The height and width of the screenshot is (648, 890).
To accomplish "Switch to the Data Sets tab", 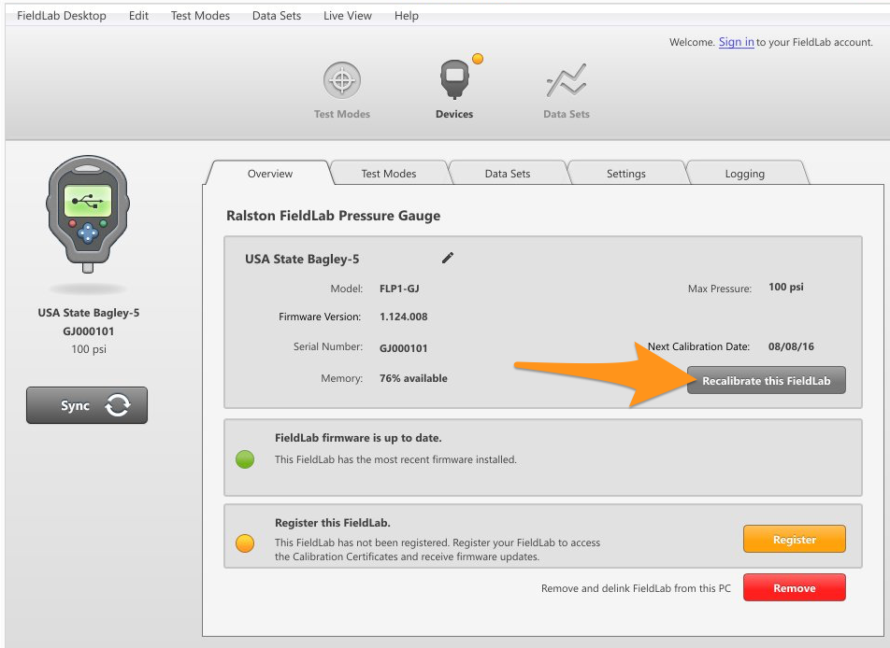I will coord(508,173).
